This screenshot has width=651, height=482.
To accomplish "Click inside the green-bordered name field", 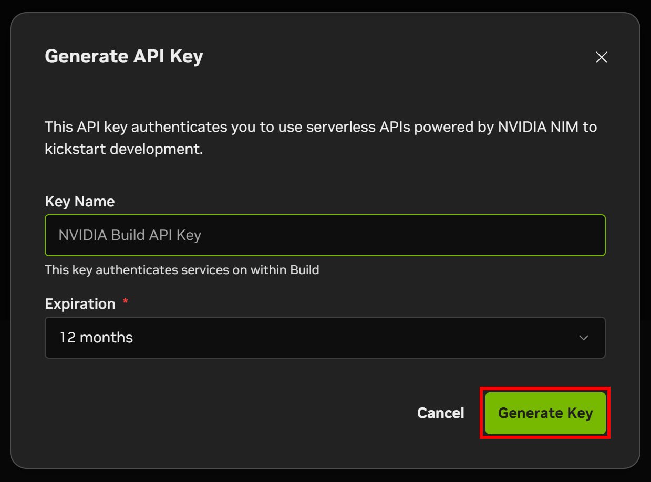I will (325, 235).
